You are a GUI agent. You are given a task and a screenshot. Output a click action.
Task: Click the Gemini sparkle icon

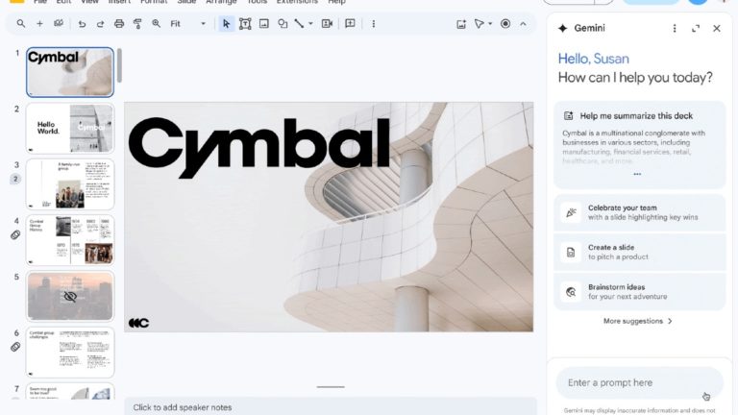click(x=562, y=28)
